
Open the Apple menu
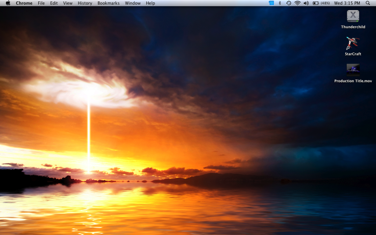[x=8, y=3]
